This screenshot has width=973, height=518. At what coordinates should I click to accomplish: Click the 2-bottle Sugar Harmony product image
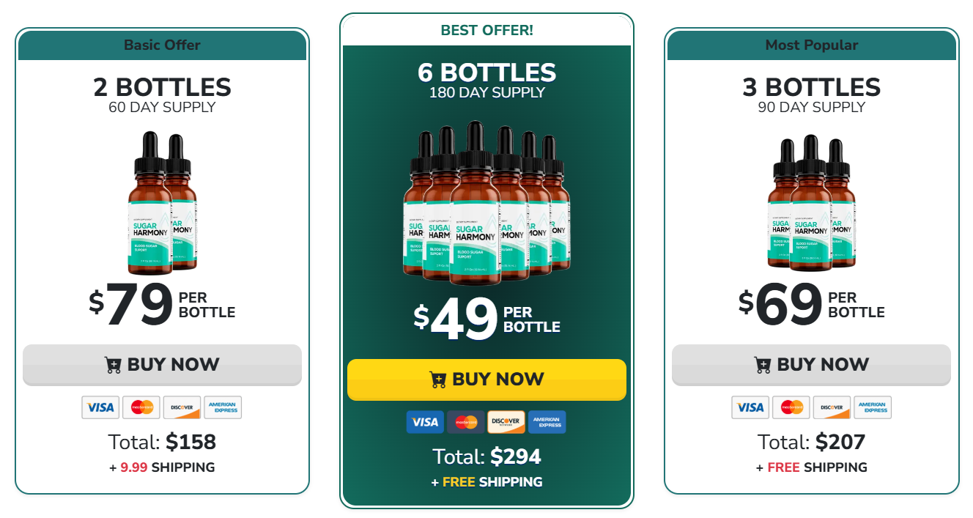[162, 202]
